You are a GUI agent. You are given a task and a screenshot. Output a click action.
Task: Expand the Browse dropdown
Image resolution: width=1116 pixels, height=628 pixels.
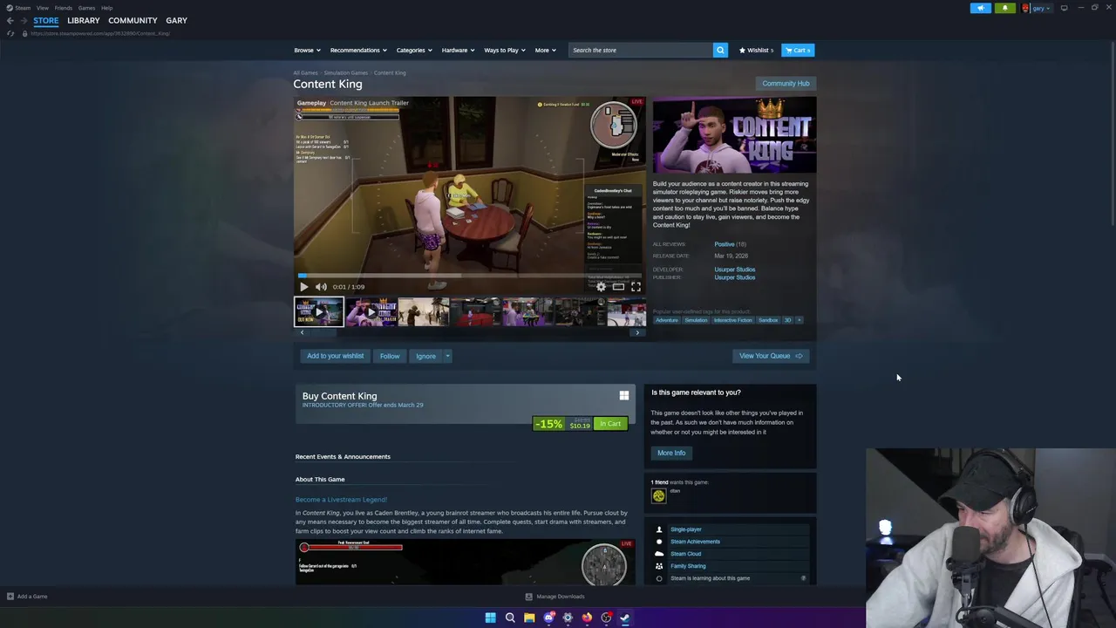(307, 50)
